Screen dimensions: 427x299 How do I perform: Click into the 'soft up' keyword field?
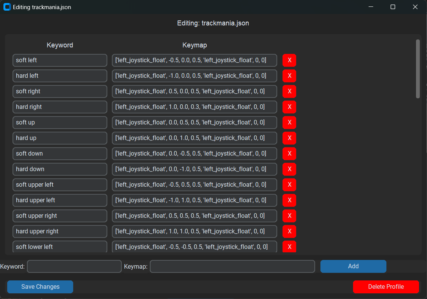(x=60, y=123)
